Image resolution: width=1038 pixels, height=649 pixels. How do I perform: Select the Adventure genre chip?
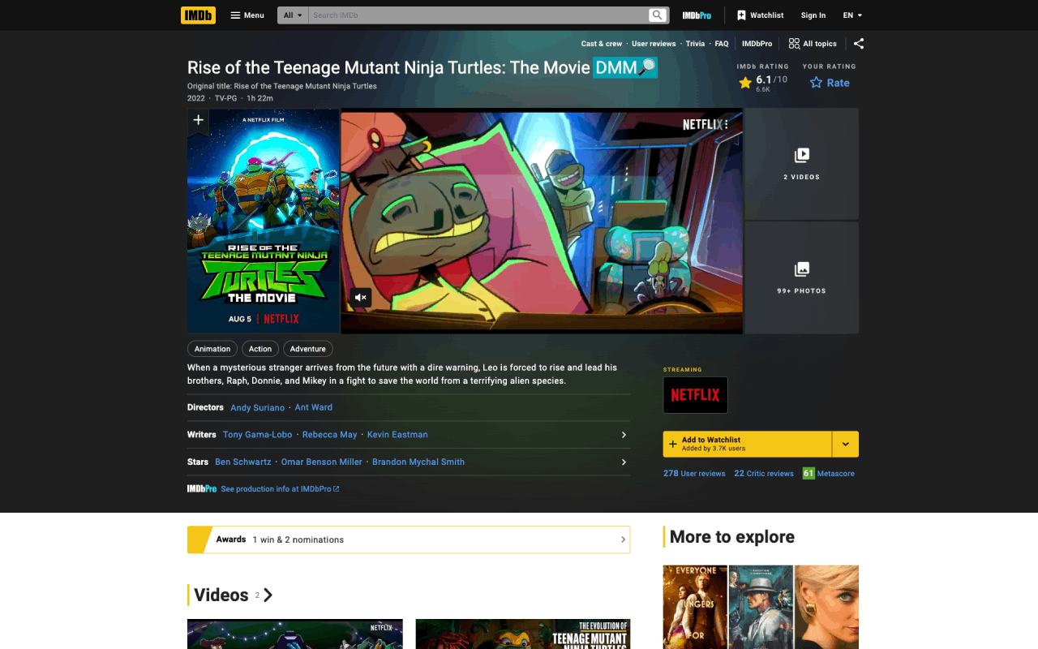point(308,349)
